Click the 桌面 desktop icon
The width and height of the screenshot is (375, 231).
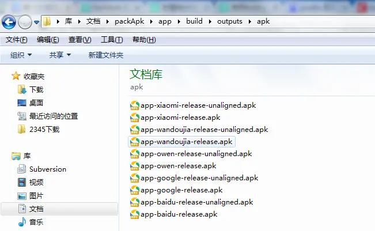point(22,103)
